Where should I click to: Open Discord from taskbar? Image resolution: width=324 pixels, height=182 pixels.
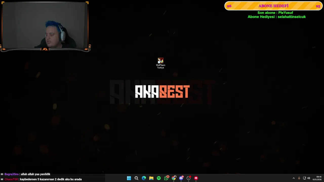click(181, 178)
